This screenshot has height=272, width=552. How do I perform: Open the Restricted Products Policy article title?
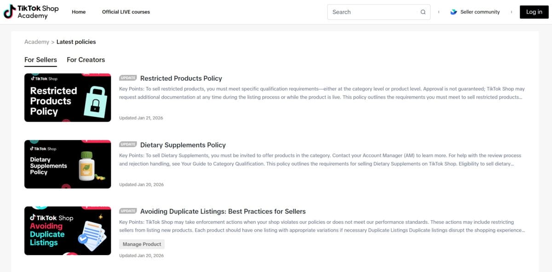pos(181,78)
